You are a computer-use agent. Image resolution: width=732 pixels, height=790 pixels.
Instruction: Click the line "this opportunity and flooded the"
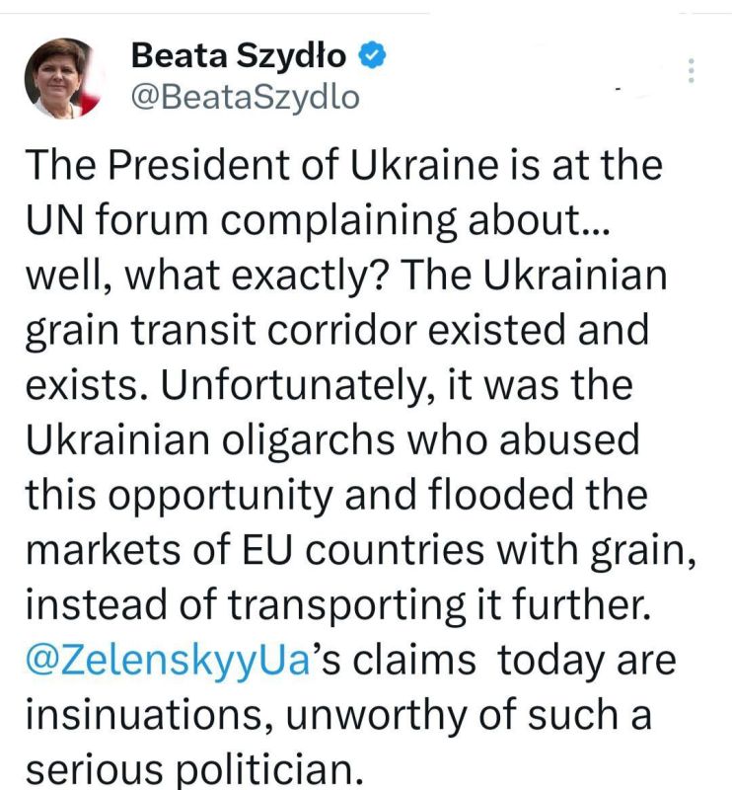[336, 496]
